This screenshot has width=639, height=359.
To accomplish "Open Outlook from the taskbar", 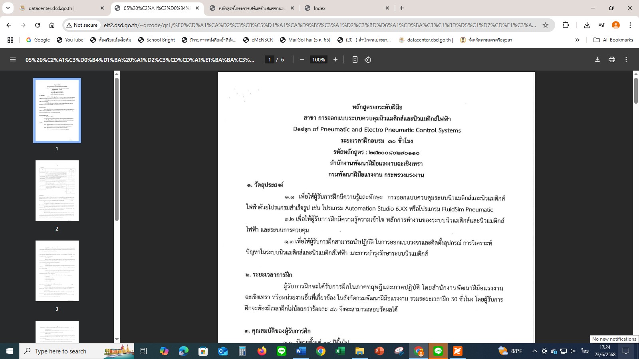I will point(223,351).
